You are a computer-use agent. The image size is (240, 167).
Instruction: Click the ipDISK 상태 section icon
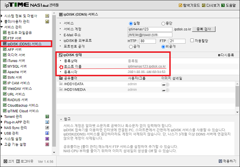(61, 55)
